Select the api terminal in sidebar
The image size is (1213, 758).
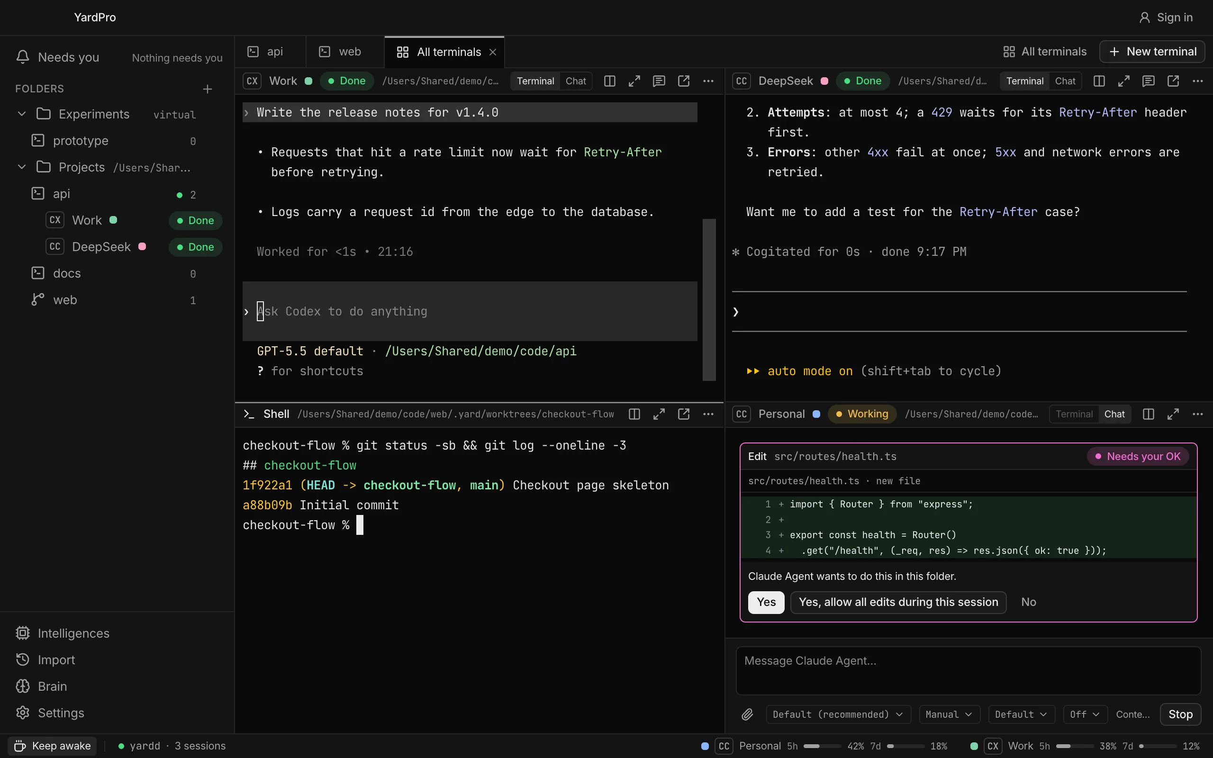pyautogui.click(x=118, y=193)
